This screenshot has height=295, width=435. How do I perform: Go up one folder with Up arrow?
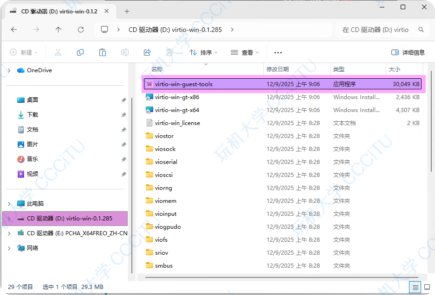pyautogui.click(x=58, y=30)
